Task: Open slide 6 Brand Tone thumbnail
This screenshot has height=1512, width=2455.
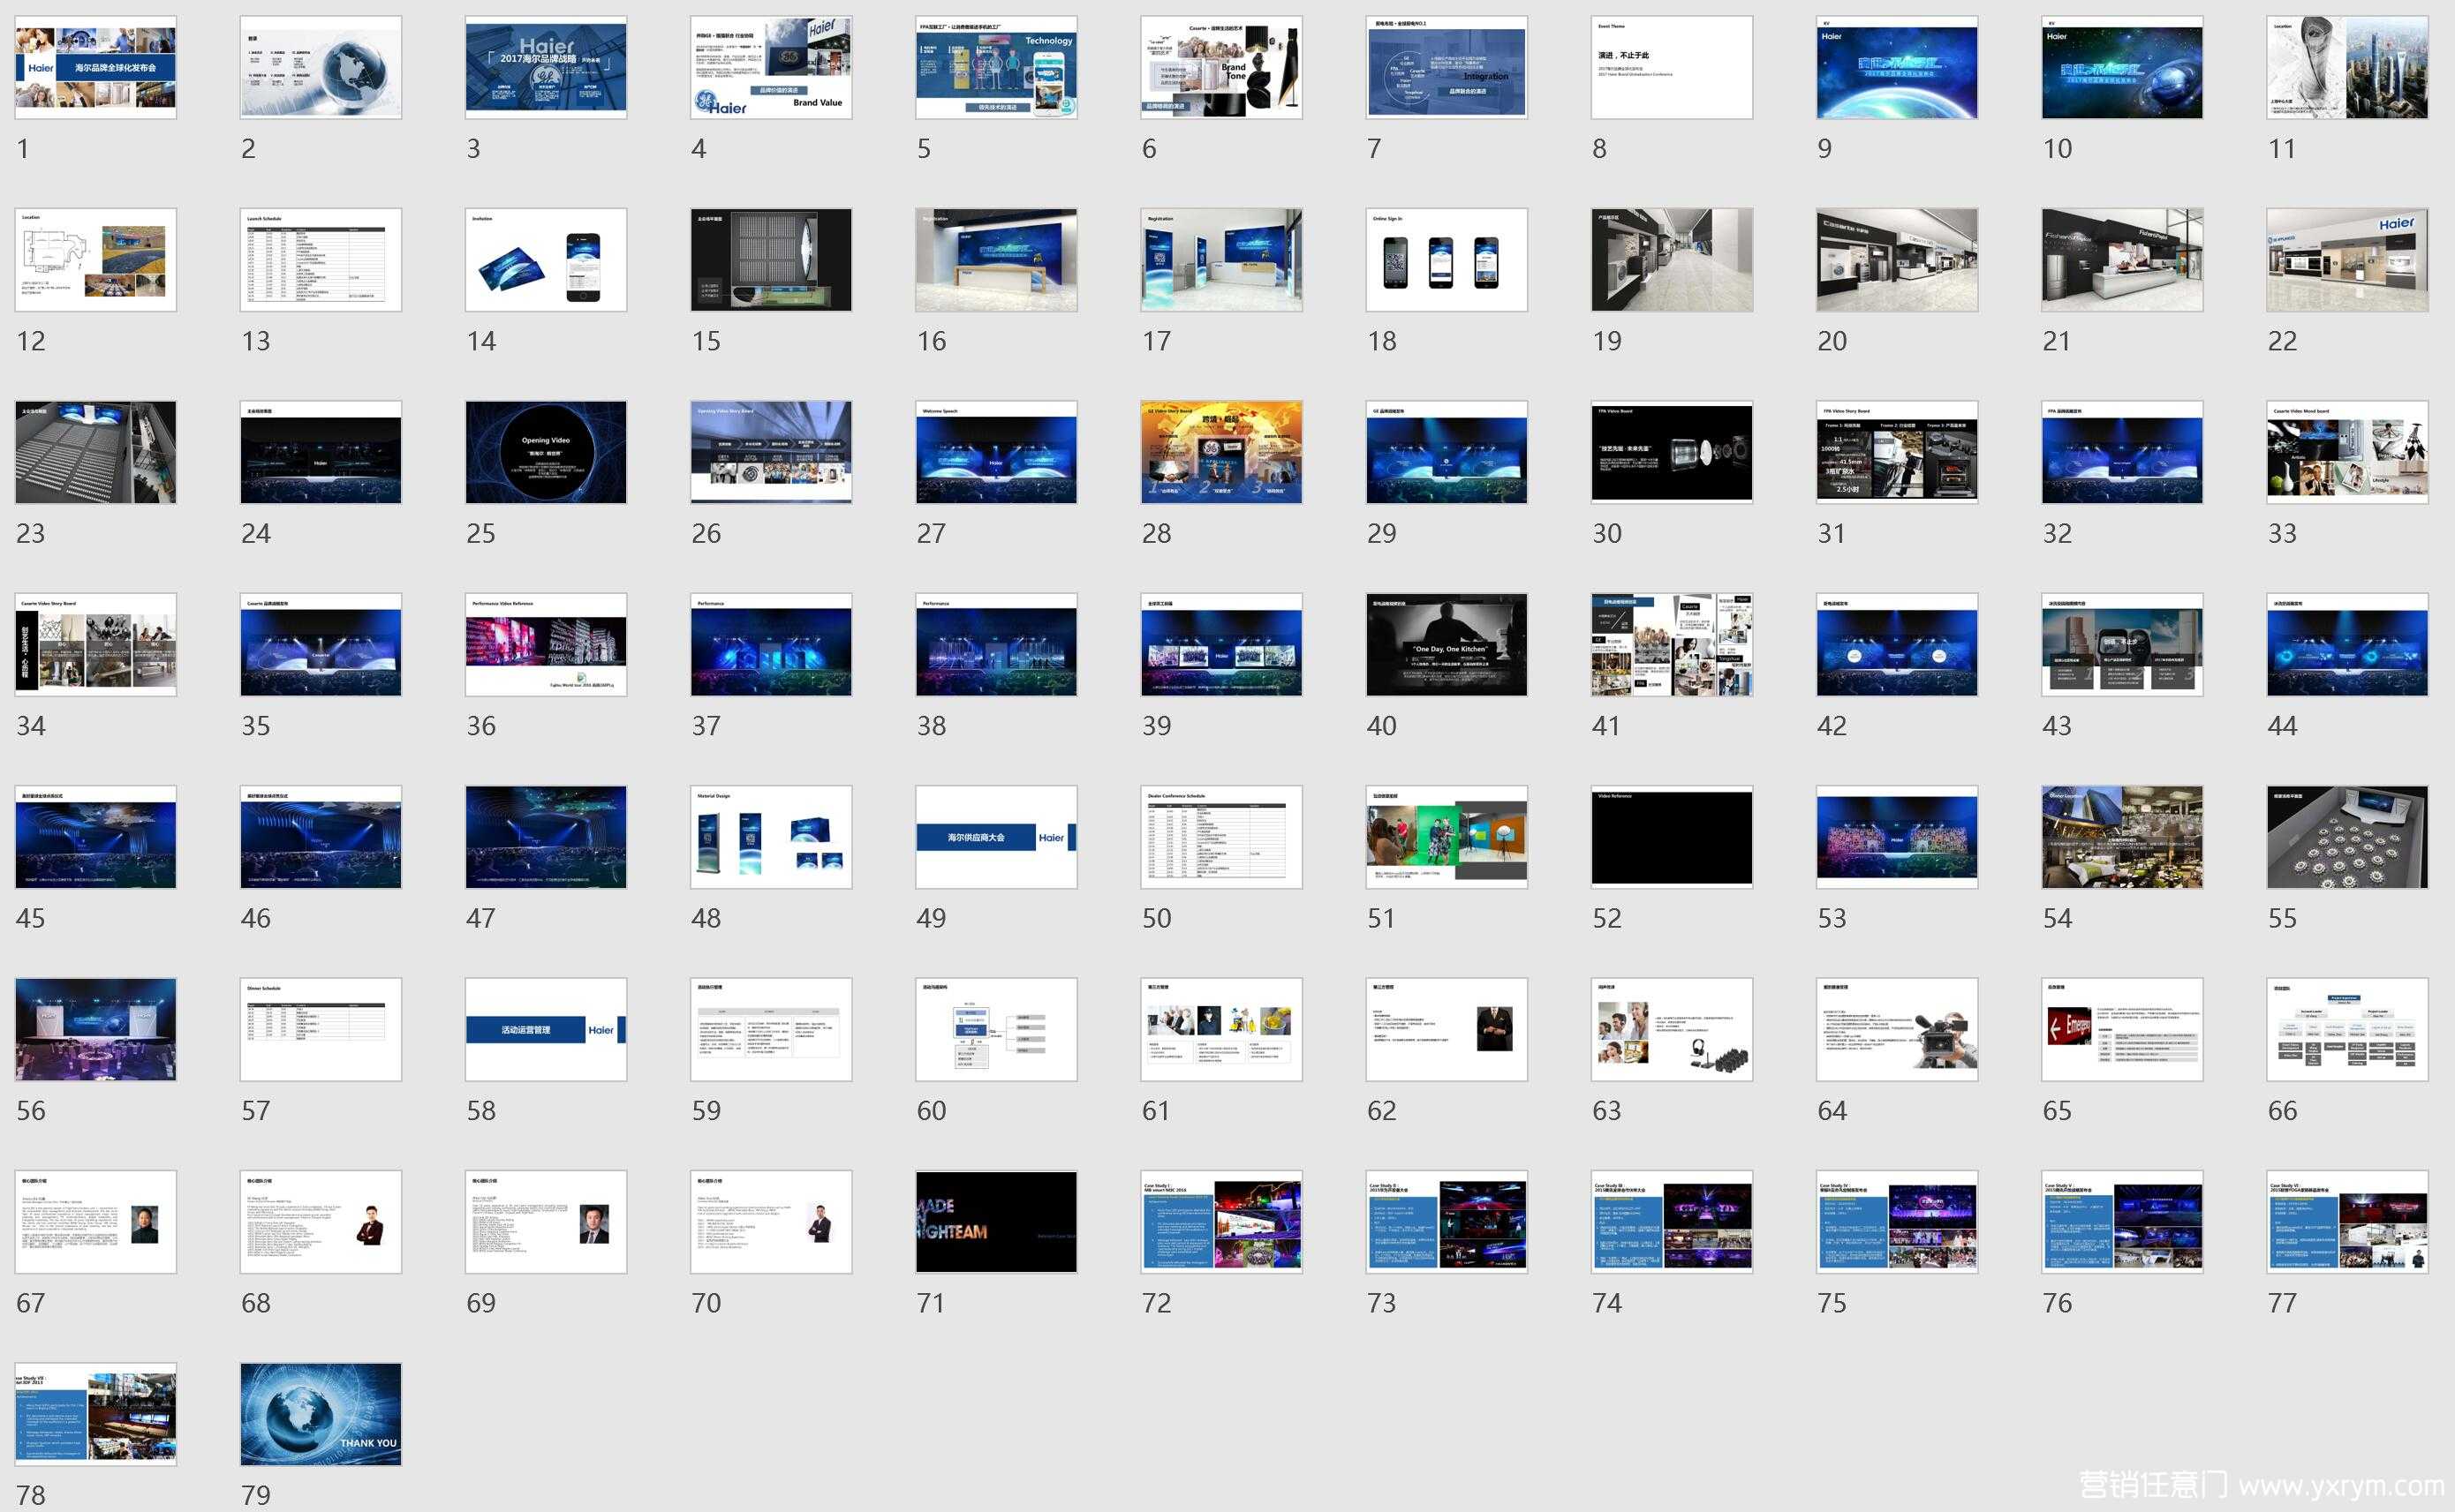Action: coord(1221,67)
